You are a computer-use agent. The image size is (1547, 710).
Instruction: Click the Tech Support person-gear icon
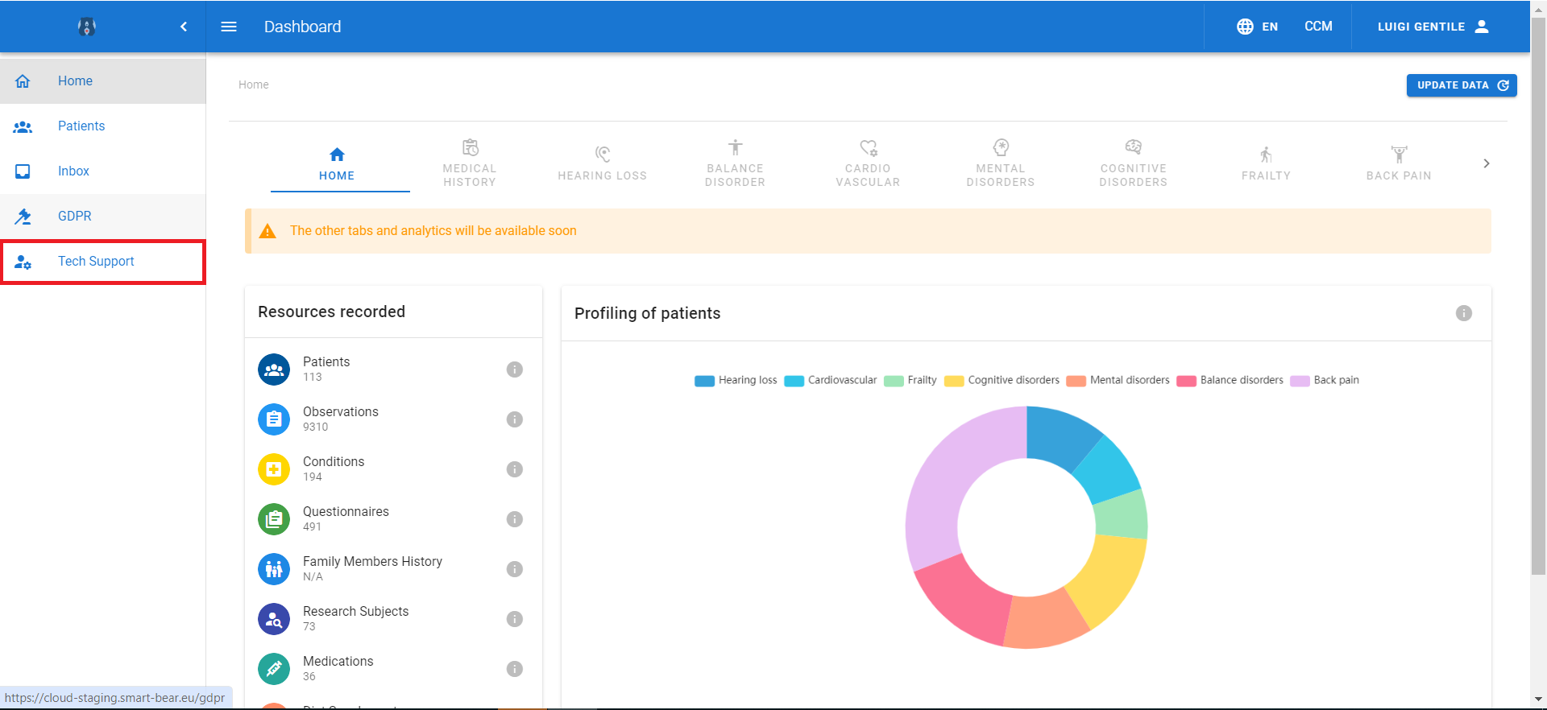[23, 262]
